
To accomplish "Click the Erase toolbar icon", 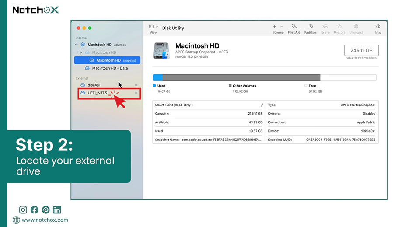I will [x=325, y=27].
